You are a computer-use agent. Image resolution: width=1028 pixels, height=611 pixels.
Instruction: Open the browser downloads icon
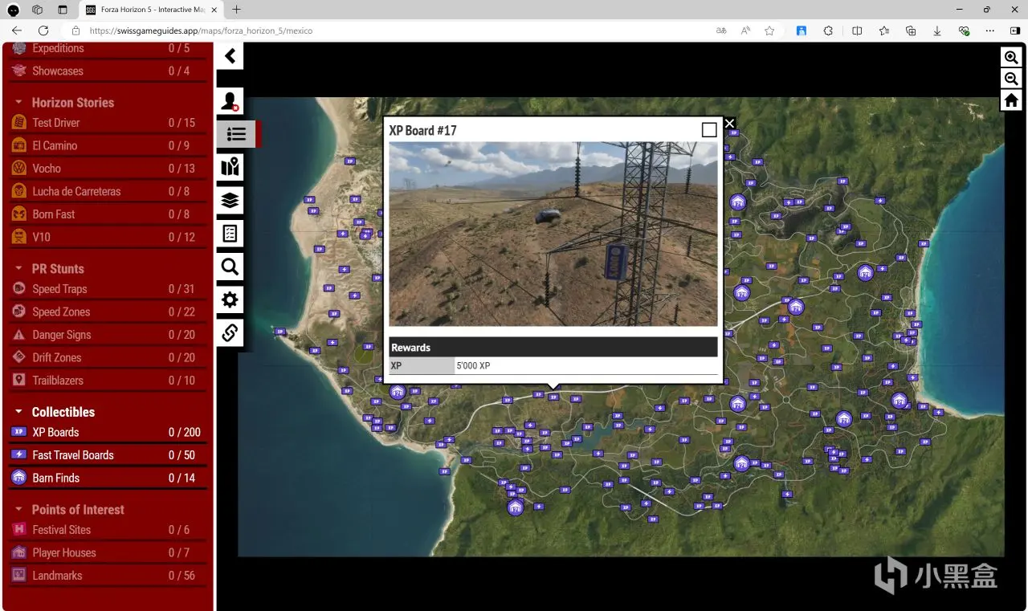point(937,31)
